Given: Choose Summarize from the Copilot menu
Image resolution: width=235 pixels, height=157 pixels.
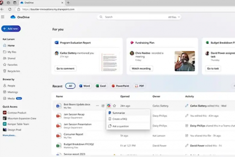Looking at the screenshot, I should point(119,113).
